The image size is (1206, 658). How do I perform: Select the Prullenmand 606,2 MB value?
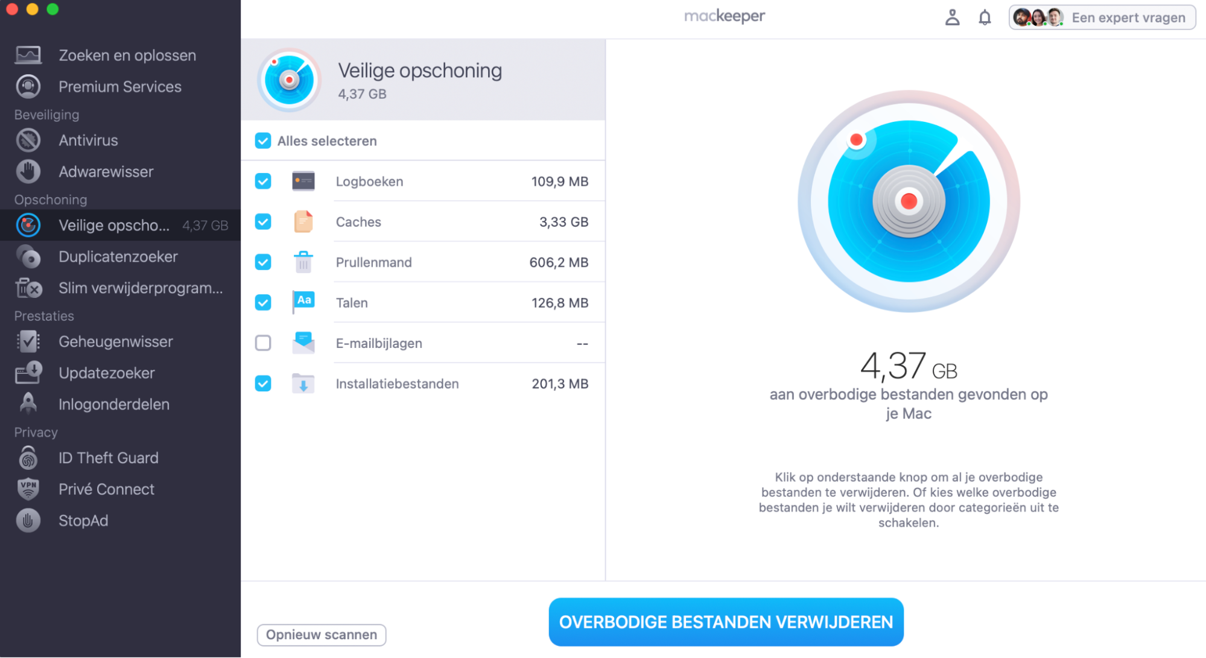click(x=559, y=262)
